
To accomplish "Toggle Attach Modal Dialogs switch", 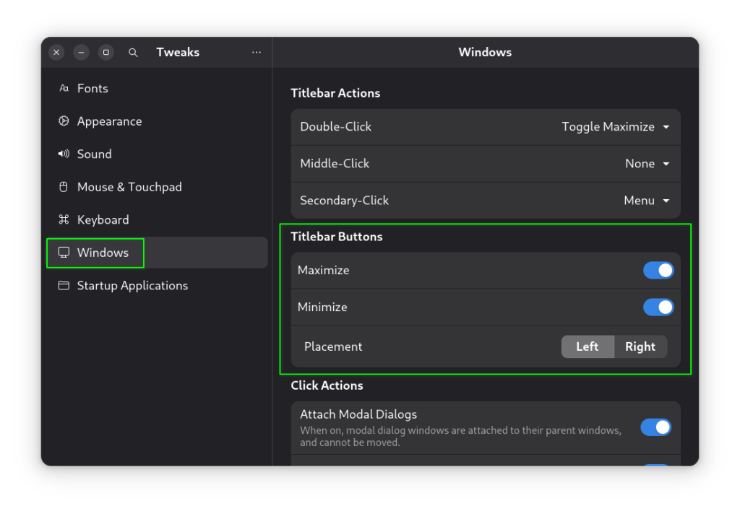I will [655, 427].
